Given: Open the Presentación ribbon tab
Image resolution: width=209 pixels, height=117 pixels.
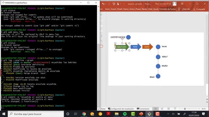Looking at the screenshot, I should coord(138,9).
